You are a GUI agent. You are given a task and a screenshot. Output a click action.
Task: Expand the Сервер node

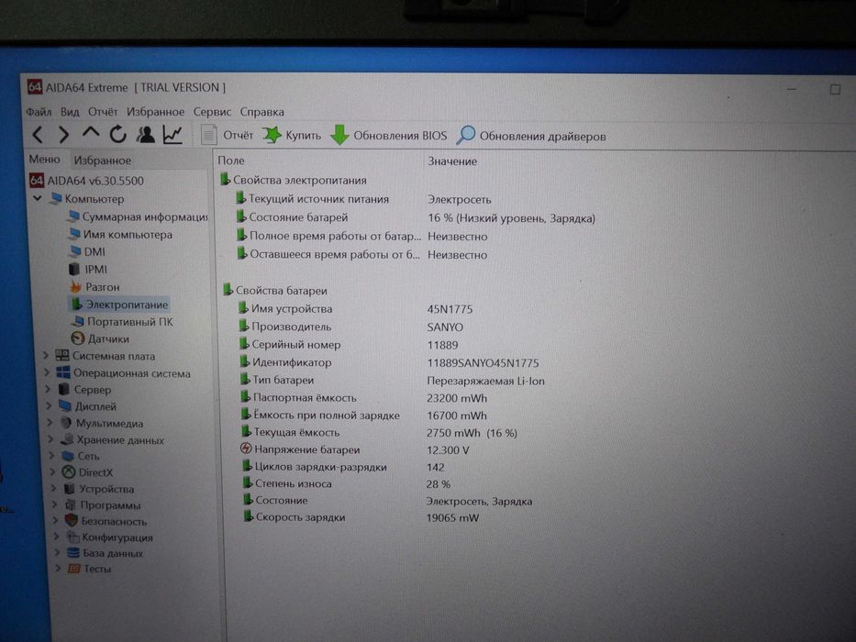tap(48, 389)
